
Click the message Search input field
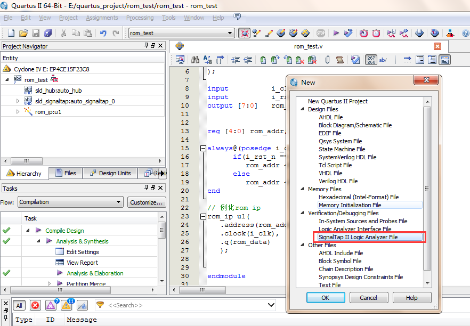(186, 305)
